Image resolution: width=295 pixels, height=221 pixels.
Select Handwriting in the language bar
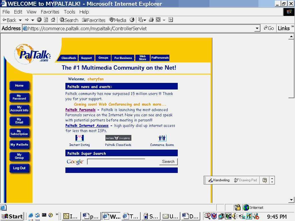(x=219, y=180)
